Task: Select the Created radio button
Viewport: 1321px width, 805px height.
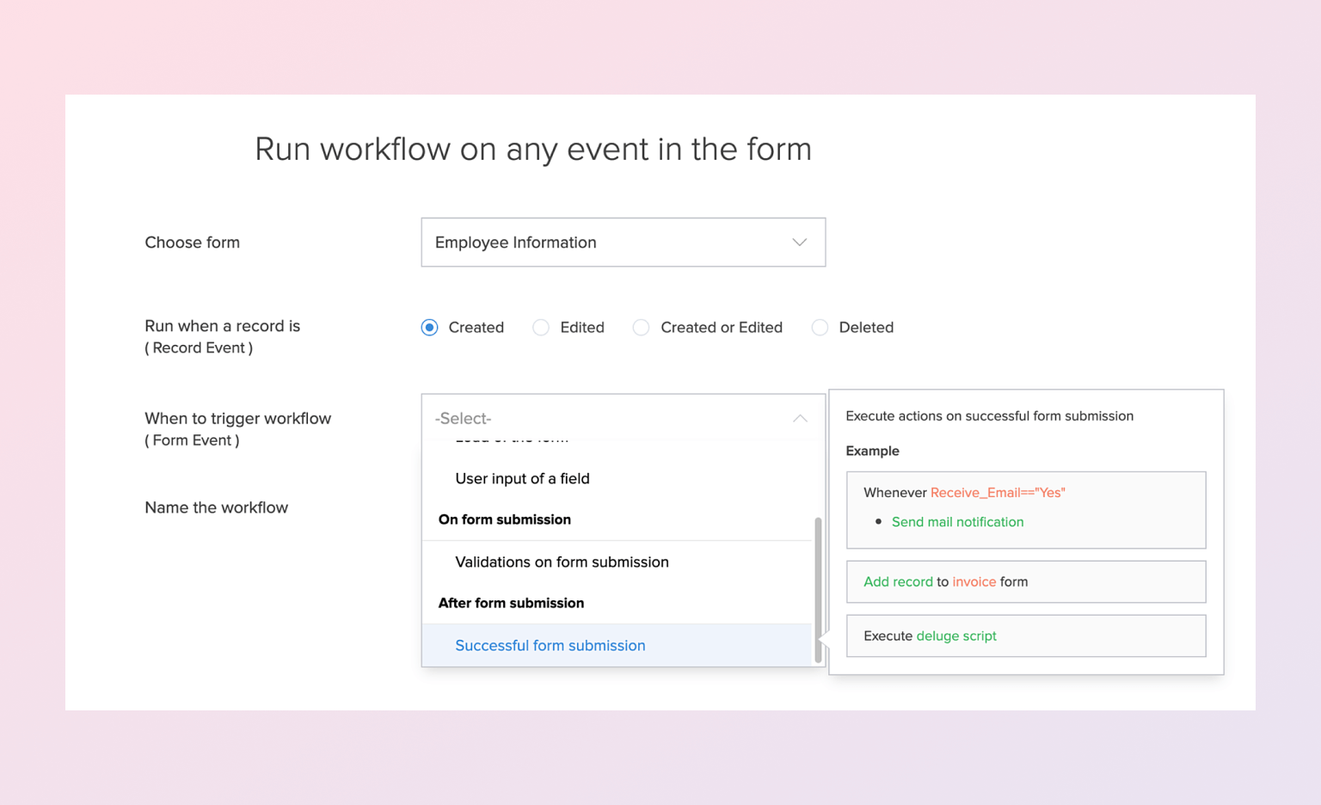Action: [x=430, y=328]
